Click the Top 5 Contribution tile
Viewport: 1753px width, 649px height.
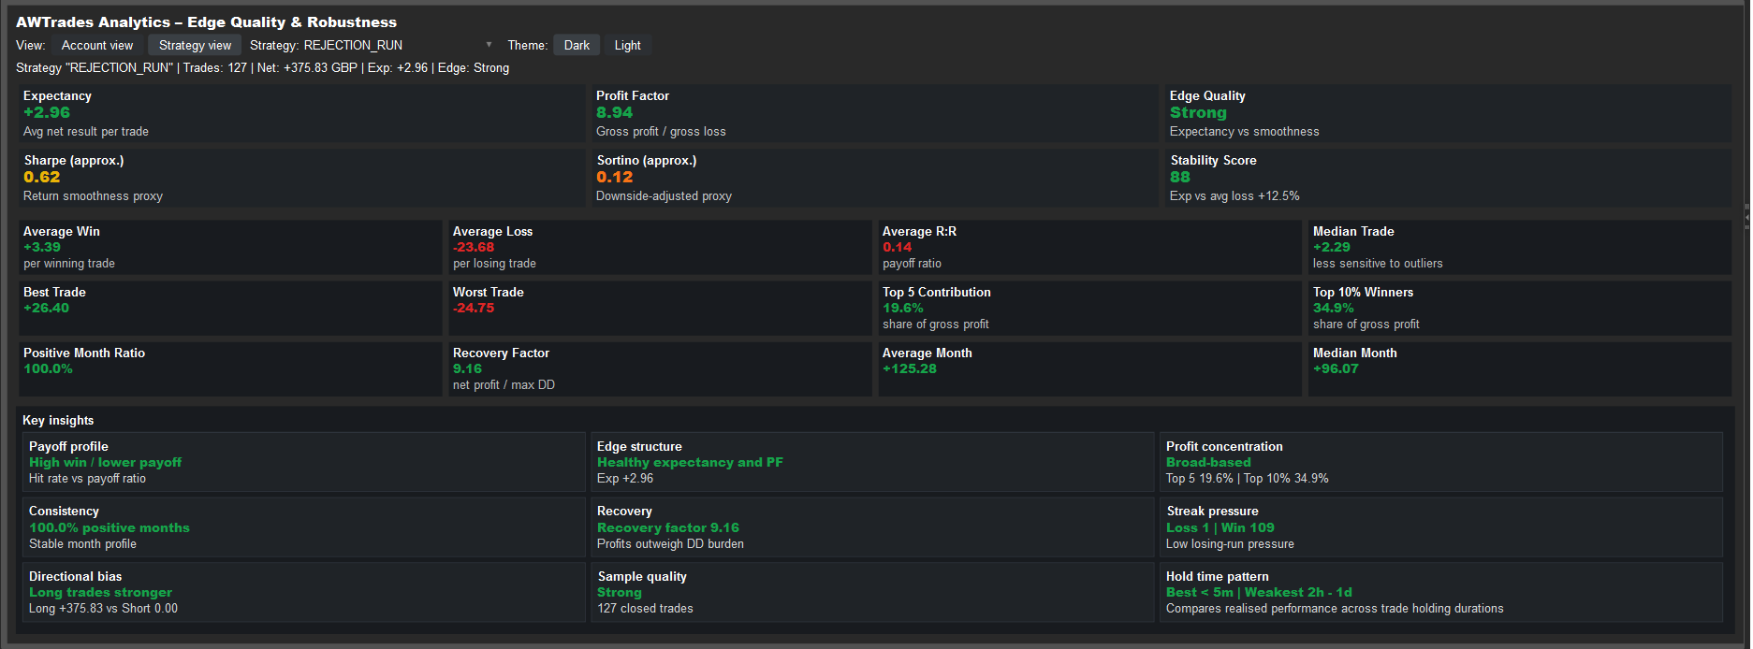coord(1089,308)
